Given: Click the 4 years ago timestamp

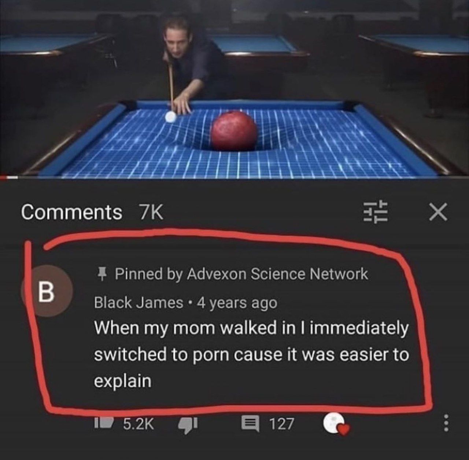Looking at the screenshot, I should coord(237,303).
